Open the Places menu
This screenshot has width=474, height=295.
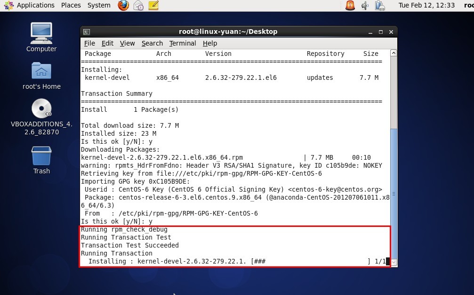click(x=71, y=5)
